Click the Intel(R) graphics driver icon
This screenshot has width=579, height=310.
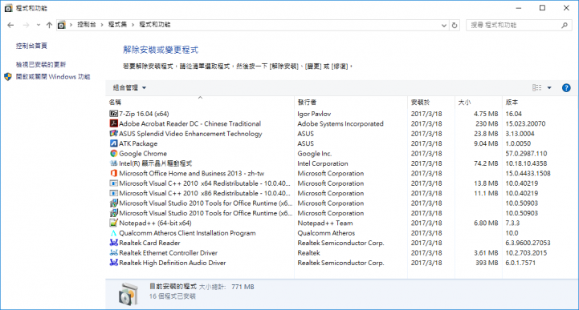click(114, 163)
